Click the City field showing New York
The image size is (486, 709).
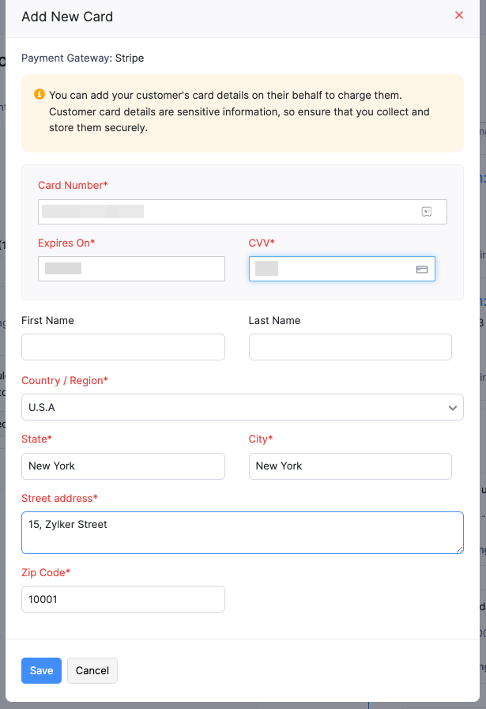[350, 466]
